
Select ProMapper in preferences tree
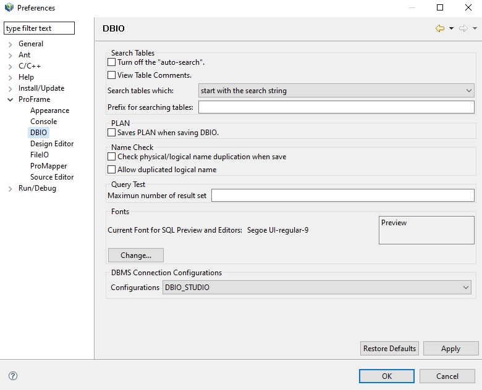48,166
